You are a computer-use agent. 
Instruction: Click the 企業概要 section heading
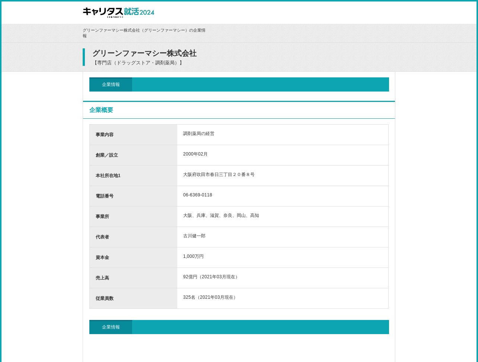point(101,110)
